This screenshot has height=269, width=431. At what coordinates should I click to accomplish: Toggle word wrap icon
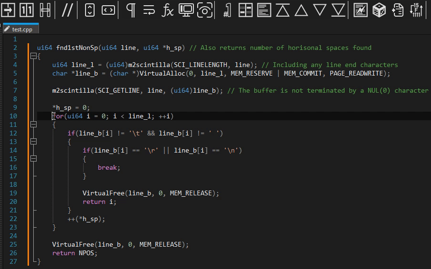pos(149,10)
